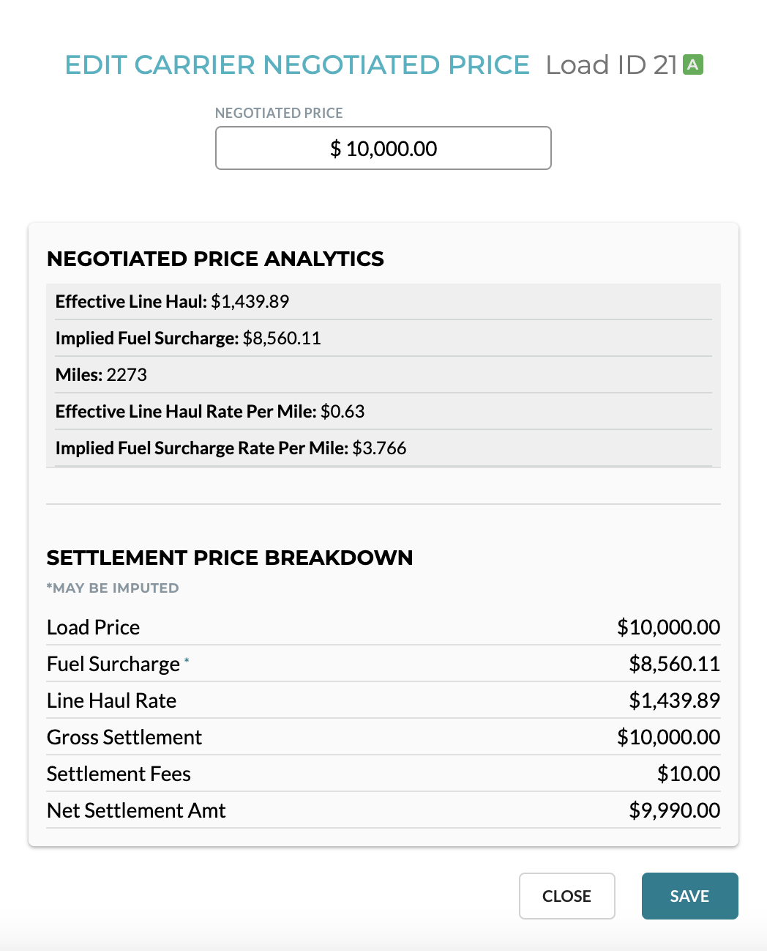Click the Negotiated Price Analytics heading
The height and width of the screenshot is (951, 767).
(x=215, y=259)
